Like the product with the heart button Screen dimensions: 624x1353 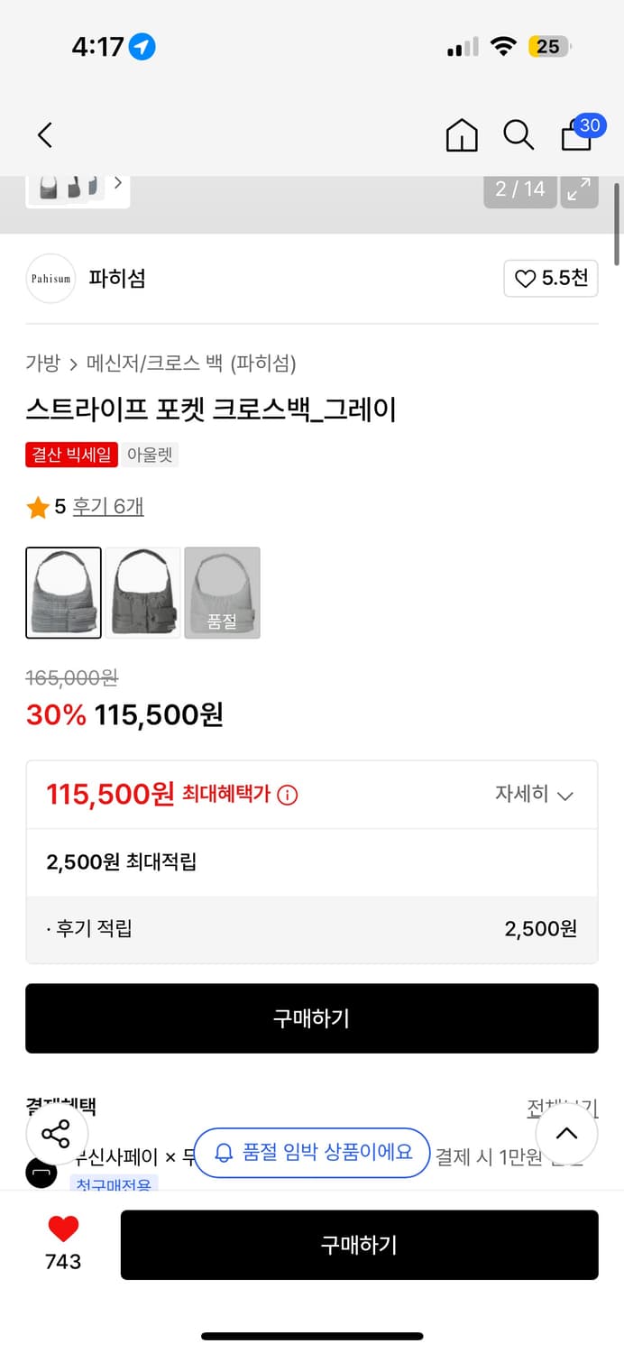pos(60,1229)
